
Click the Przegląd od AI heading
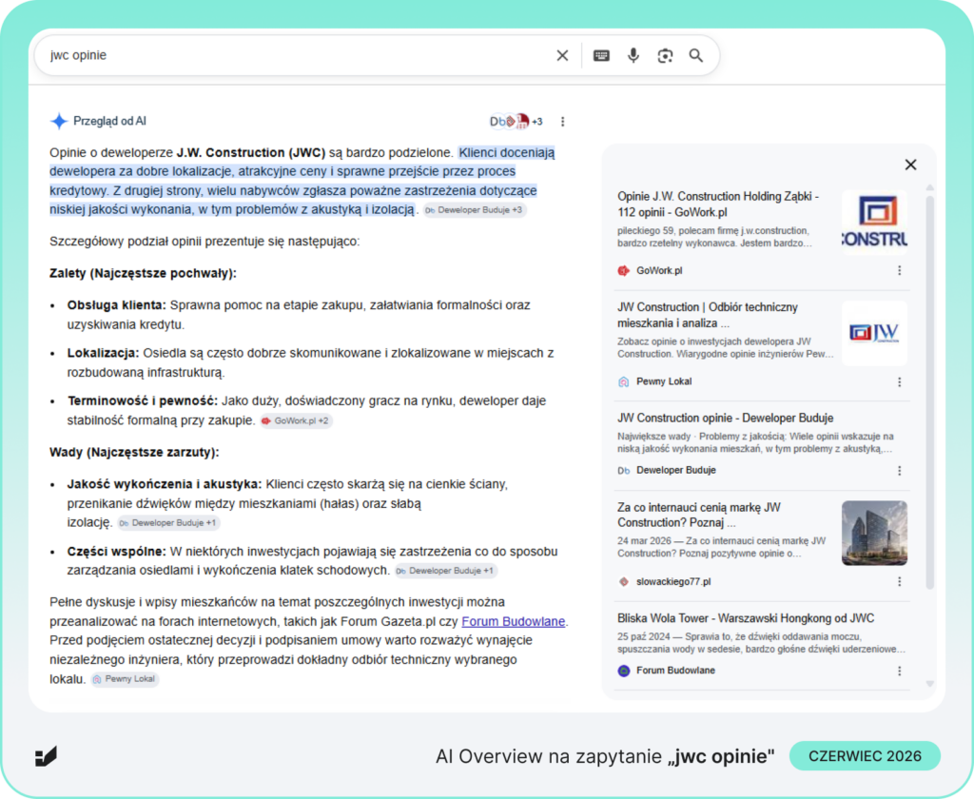tap(110, 121)
